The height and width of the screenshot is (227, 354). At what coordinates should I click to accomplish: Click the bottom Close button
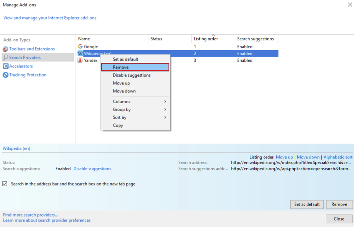pyautogui.click(x=339, y=219)
